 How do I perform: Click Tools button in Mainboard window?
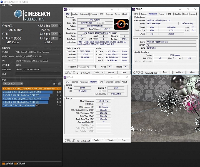[x=165, y=72]
